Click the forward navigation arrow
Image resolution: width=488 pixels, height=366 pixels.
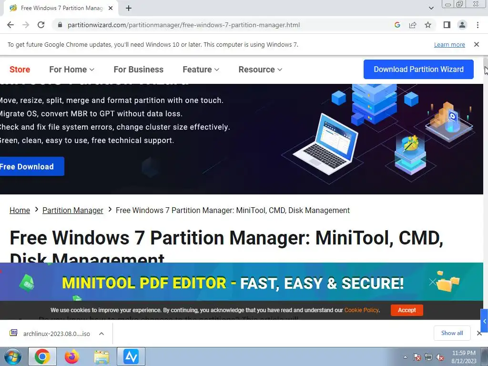click(26, 25)
